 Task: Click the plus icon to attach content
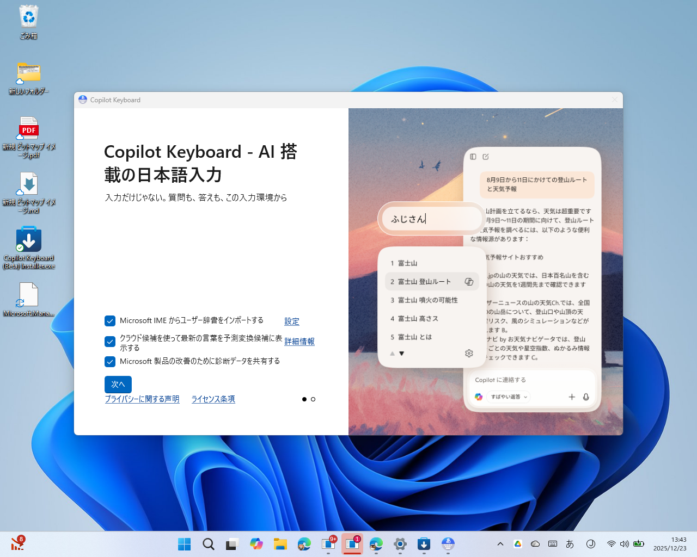(x=572, y=397)
